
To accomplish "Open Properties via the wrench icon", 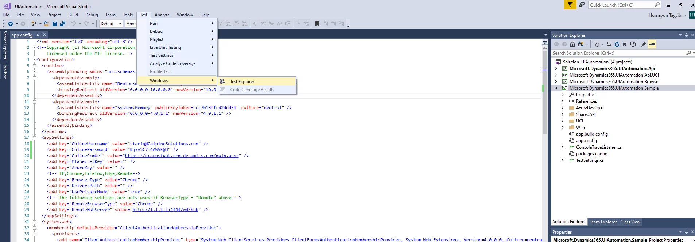I will click(x=644, y=44).
